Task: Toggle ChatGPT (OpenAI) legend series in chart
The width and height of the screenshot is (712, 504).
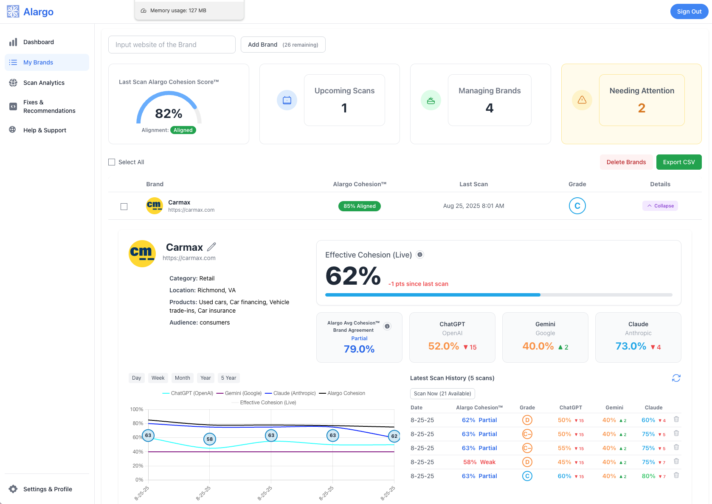Action: (188, 393)
